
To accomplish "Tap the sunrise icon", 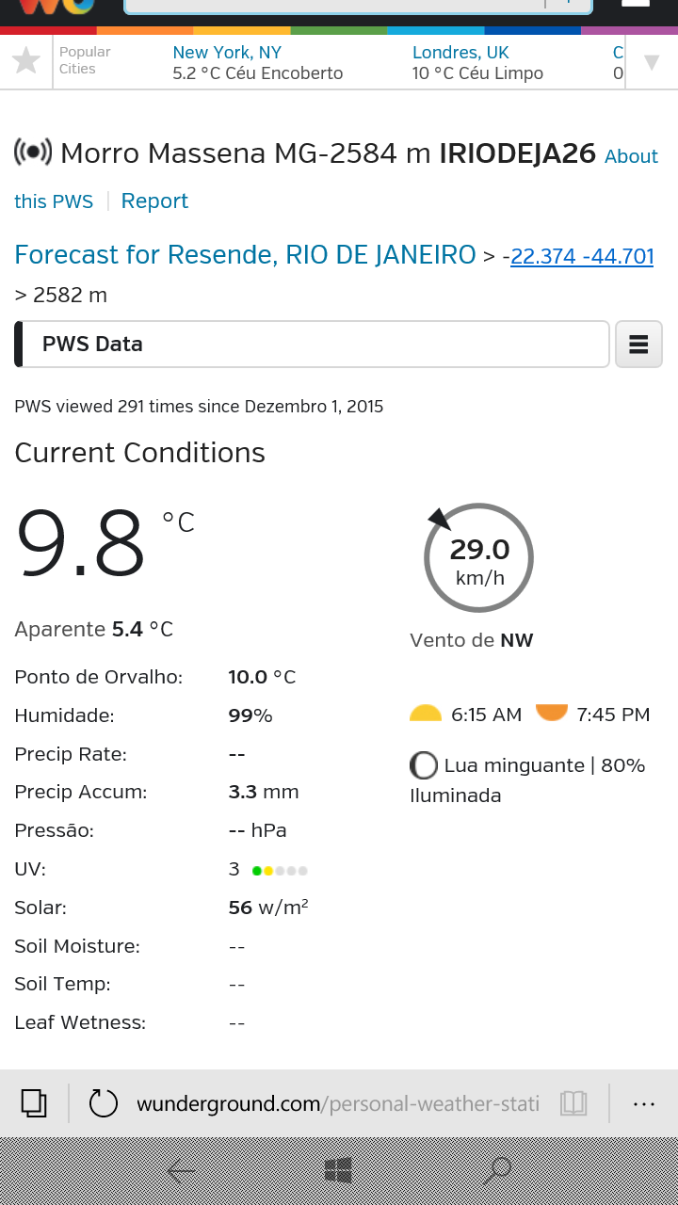I will pos(426,714).
